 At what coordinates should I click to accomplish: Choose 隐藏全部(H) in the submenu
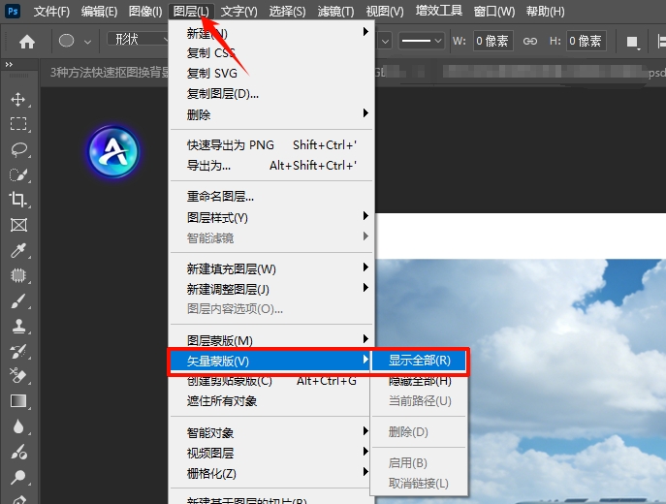pos(419,381)
